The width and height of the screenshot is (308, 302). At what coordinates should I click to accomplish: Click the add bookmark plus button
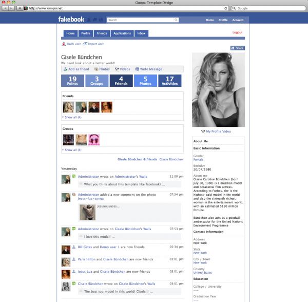20,8
